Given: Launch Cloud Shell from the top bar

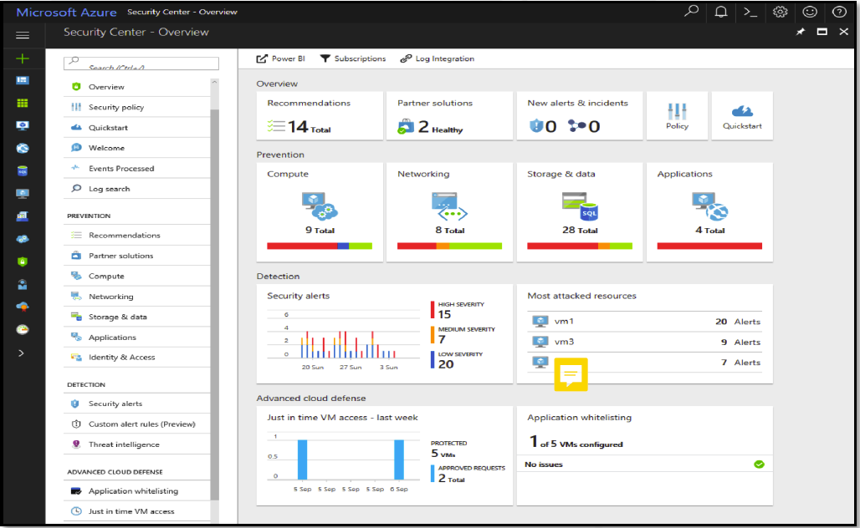Looking at the screenshot, I should pos(750,12).
